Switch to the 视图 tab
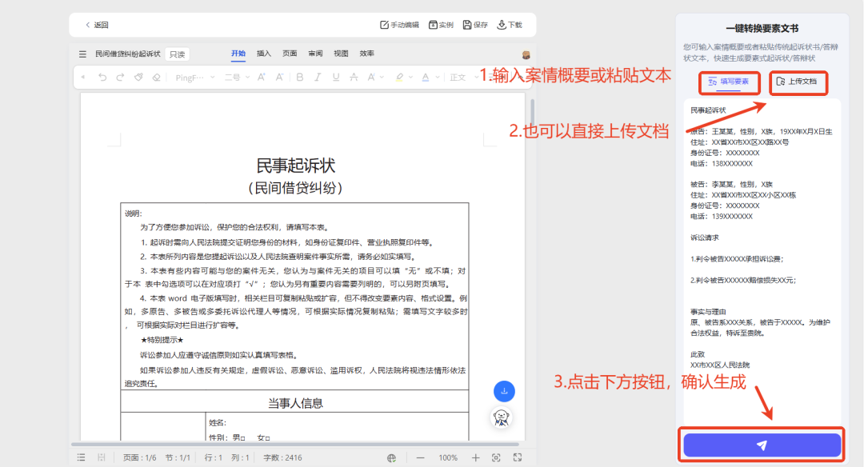Image resolution: width=864 pixels, height=467 pixels. [341, 54]
